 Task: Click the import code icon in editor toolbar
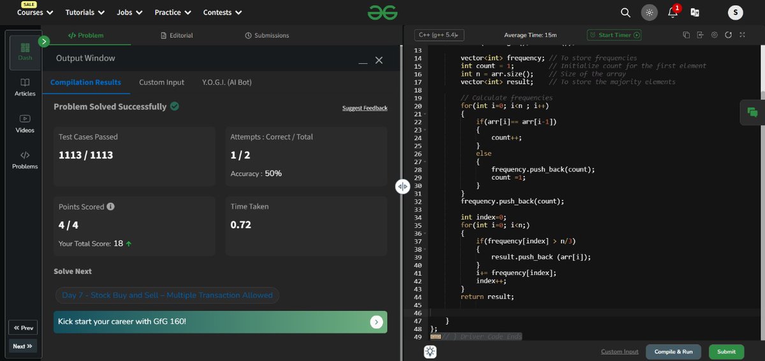(x=700, y=35)
